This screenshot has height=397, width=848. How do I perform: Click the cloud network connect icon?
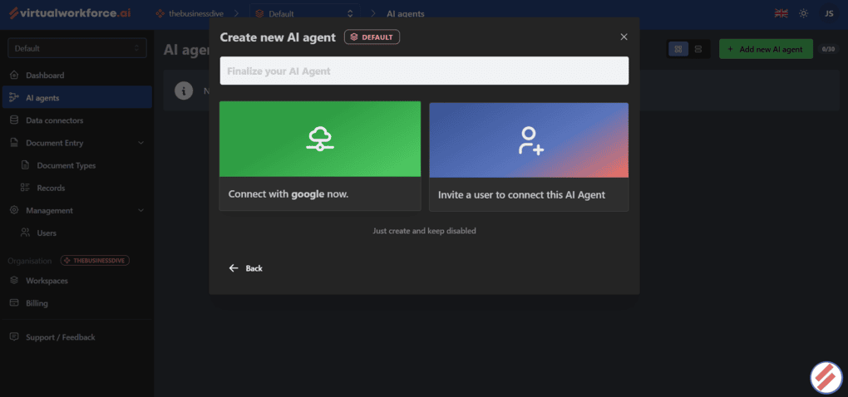320,139
